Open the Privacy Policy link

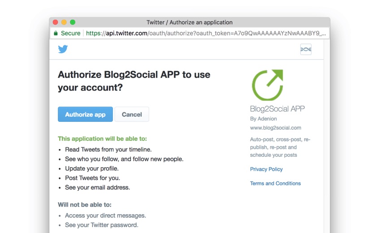(x=266, y=169)
